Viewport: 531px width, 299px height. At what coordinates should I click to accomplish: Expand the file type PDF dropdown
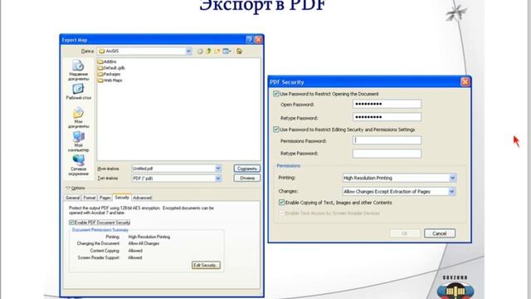coord(218,179)
